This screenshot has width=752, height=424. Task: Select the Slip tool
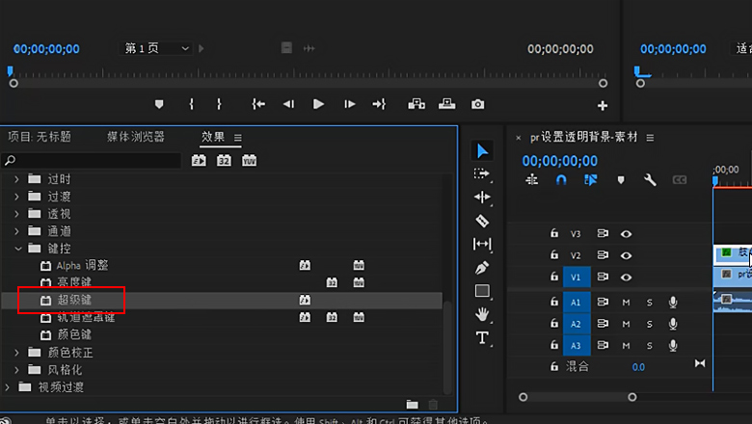pyautogui.click(x=482, y=244)
